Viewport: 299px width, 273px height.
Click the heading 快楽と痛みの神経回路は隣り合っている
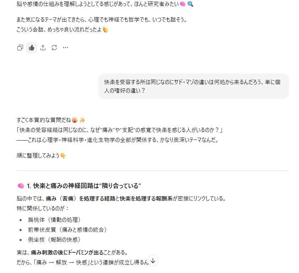(x=84, y=186)
